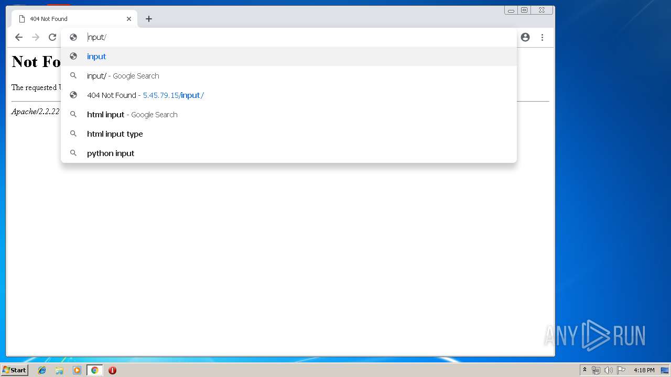Open a new tab with plus button
This screenshot has height=377, width=671.
tap(149, 19)
